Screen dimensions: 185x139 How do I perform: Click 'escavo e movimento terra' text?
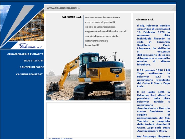tap(103, 18)
